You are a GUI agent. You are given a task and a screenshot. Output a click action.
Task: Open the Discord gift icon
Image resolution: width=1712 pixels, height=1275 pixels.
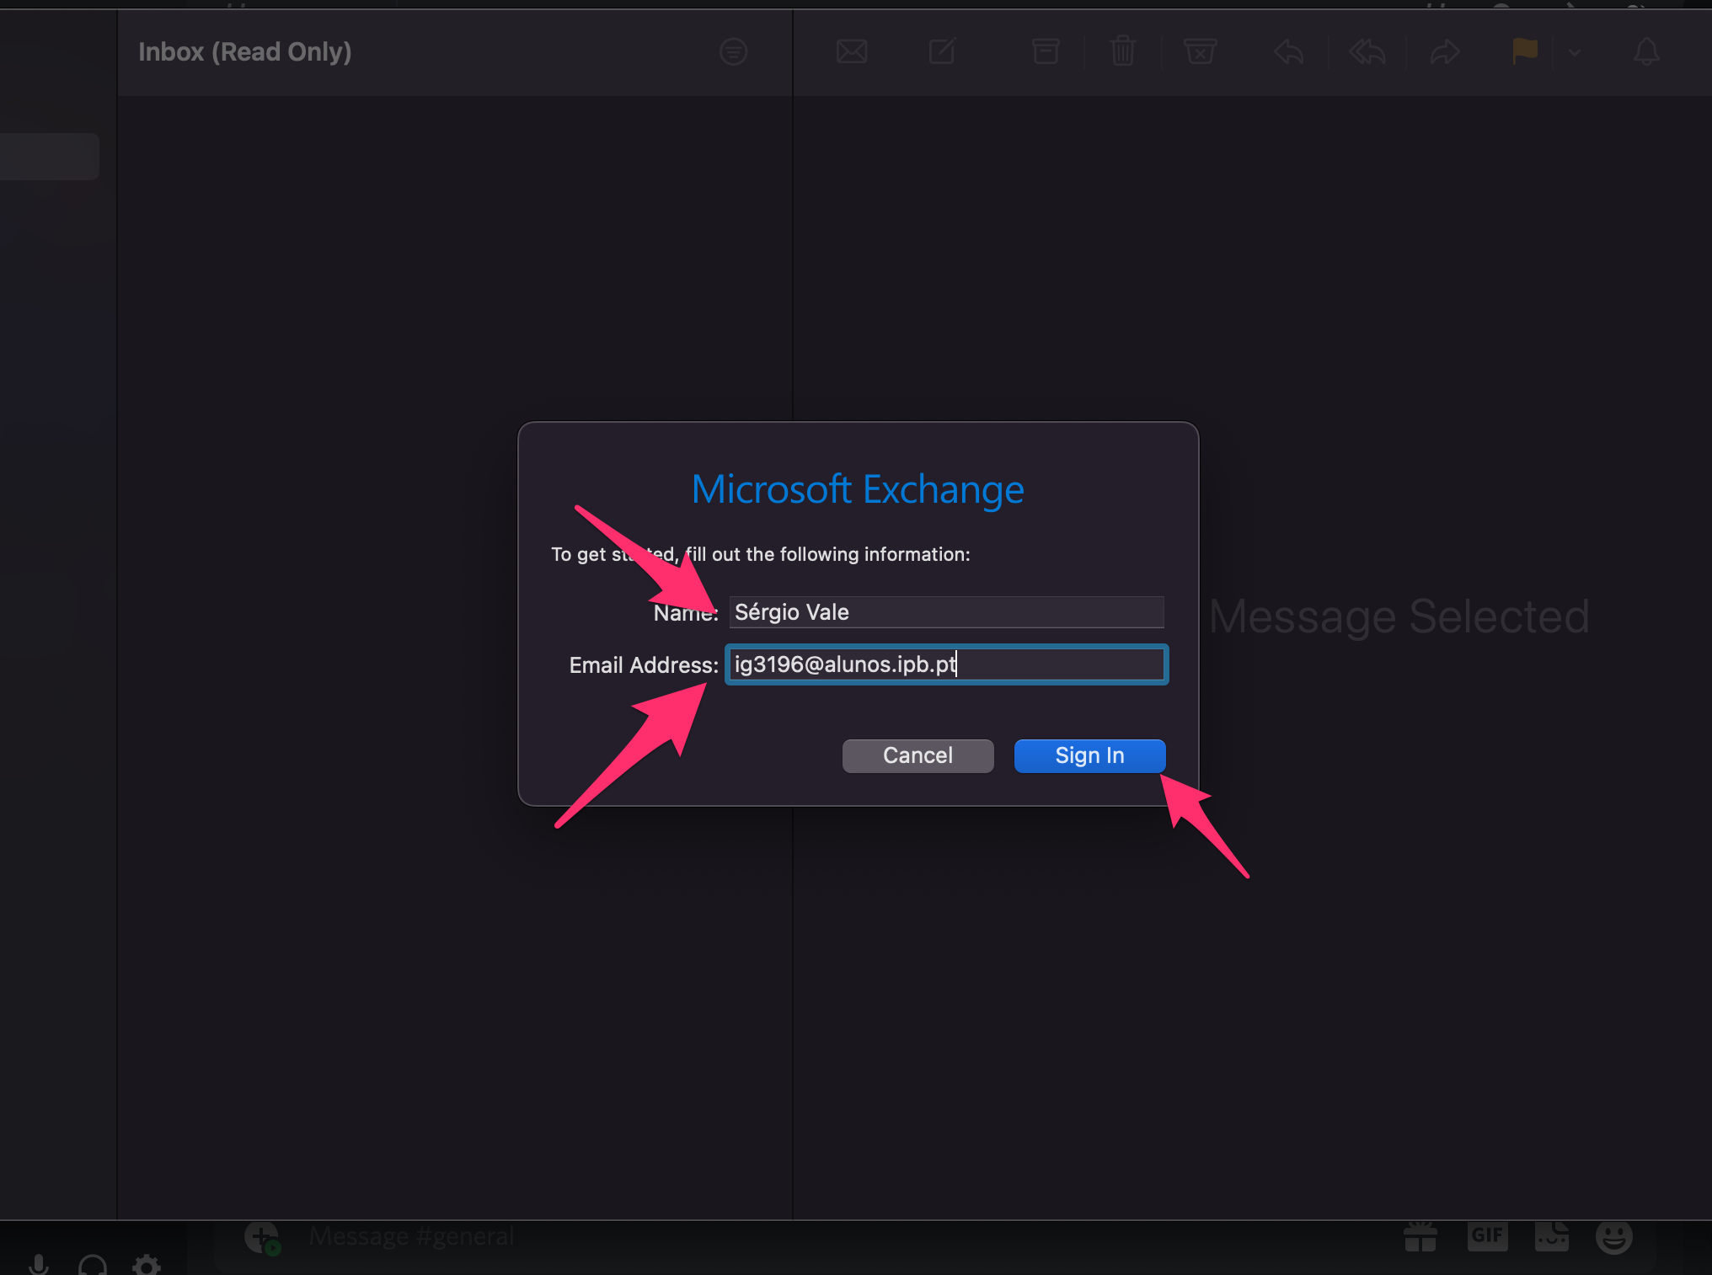pyautogui.click(x=1420, y=1237)
